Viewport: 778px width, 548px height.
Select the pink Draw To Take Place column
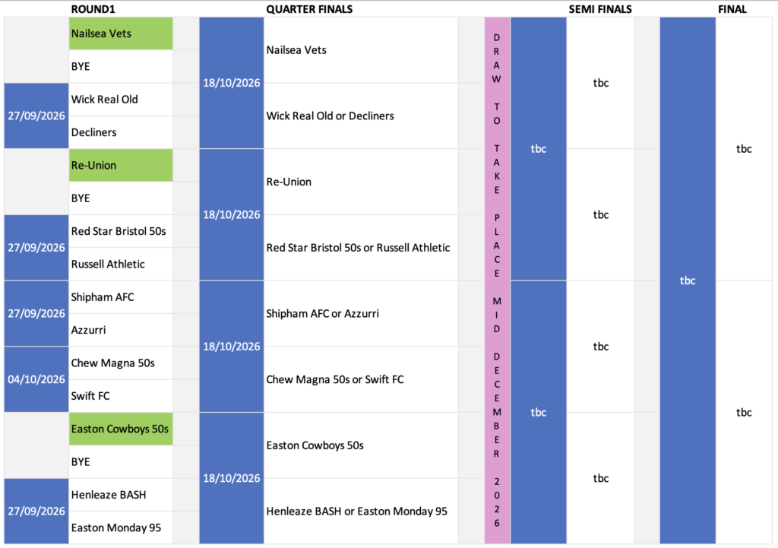497,280
